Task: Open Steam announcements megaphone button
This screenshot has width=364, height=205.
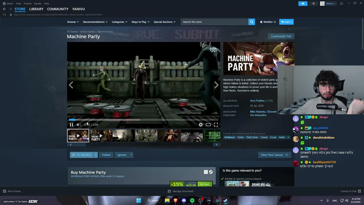Action: pyautogui.click(x=303, y=3)
